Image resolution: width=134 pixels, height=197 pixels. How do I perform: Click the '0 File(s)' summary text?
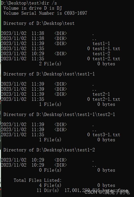tap(50, 170)
